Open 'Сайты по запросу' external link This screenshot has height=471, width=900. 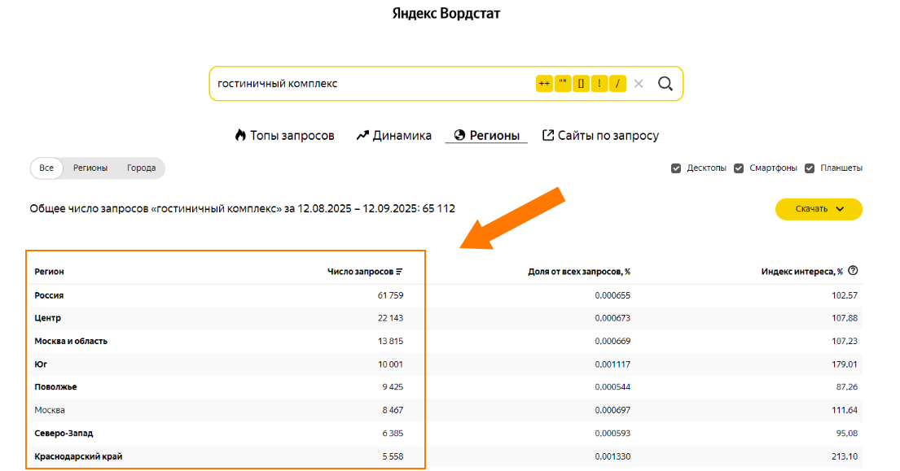coord(600,136)
